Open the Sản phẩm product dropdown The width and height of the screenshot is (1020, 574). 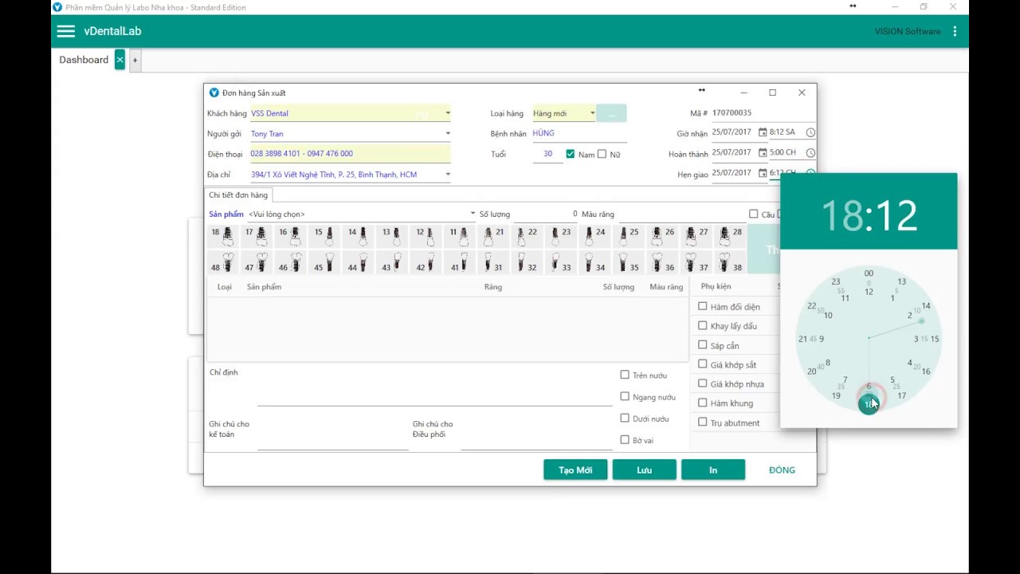pos(473,214)
